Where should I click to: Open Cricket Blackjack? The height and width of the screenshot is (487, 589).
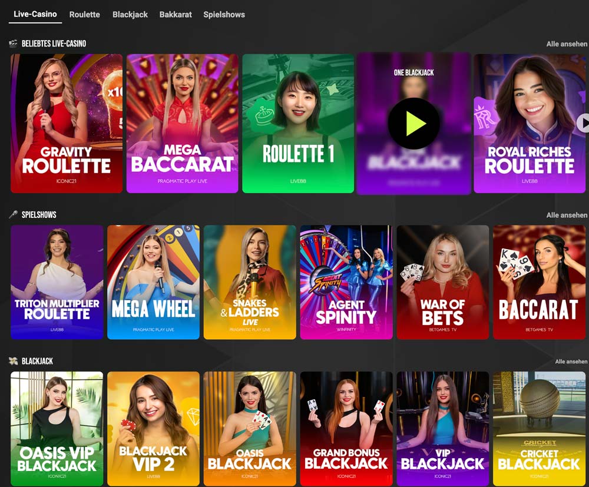point(540,429)
